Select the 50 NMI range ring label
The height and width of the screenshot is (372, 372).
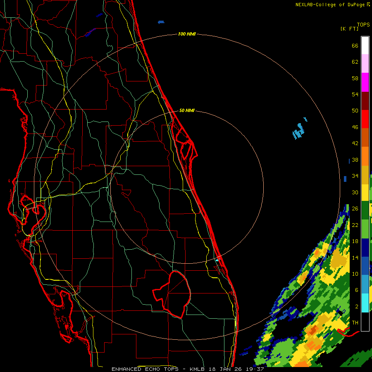[x=187, y=110]
